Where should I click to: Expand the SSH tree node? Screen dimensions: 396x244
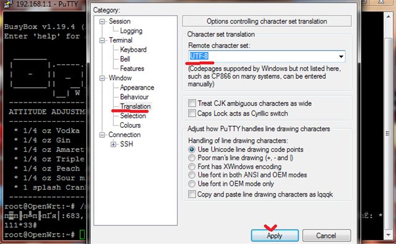click(113, 145)
